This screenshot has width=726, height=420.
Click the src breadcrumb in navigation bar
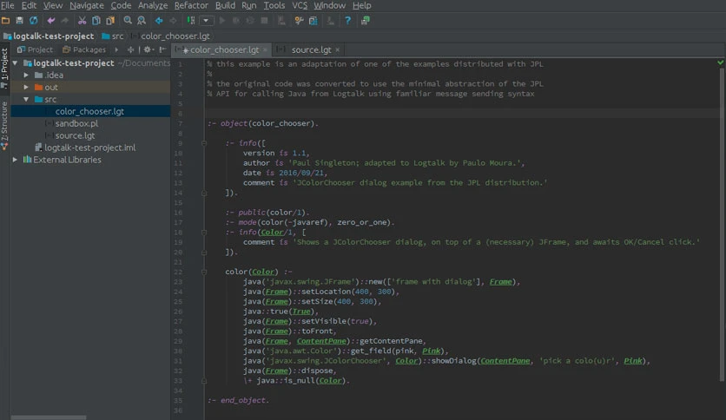coord(113,36)
